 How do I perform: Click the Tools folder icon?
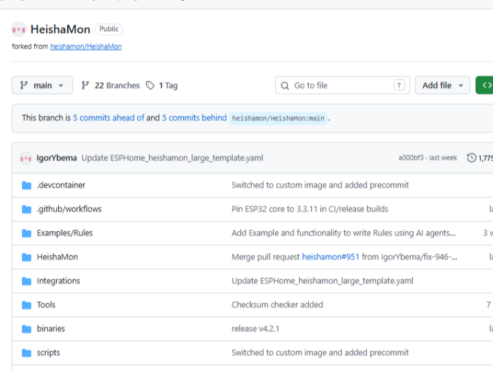(x=27, y=305)
